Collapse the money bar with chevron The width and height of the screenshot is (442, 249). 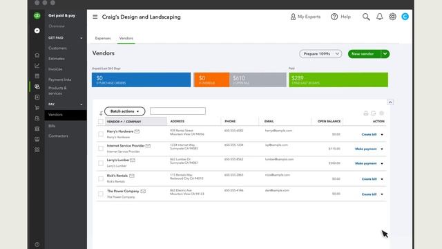pos(390,102)
